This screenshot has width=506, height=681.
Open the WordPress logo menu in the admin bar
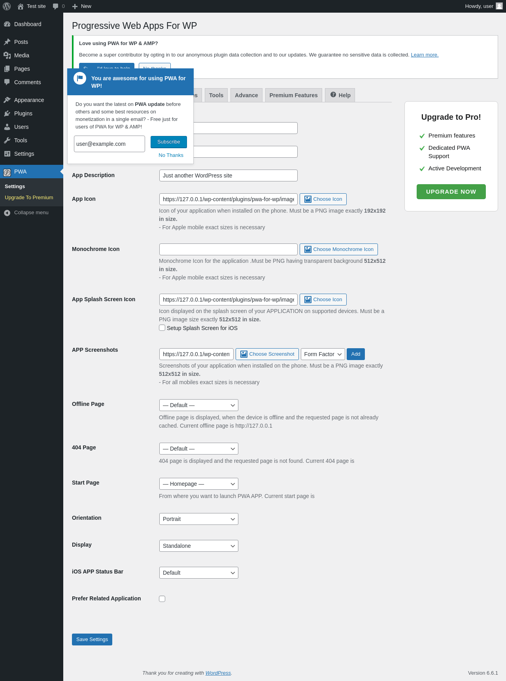click(7, 6)
